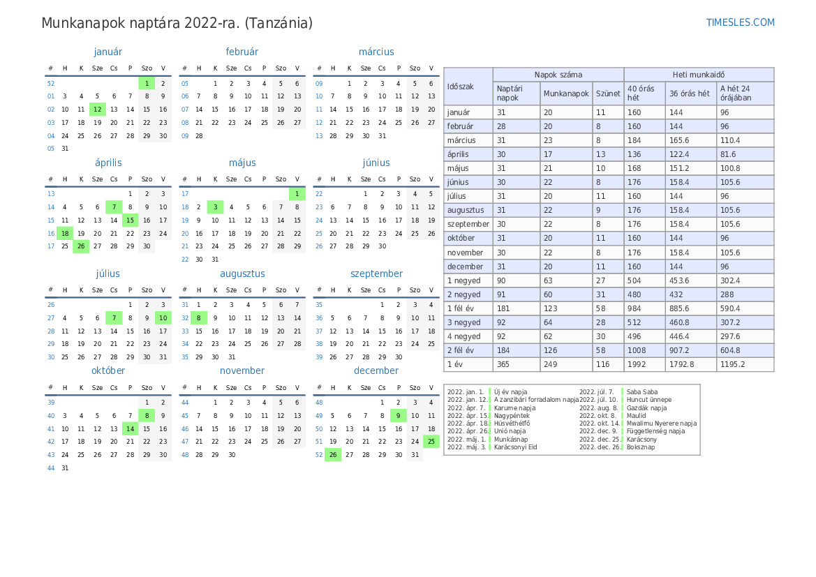The height and width of the screenshot is (577, 816).
Task: Click the 40 órás hét column header
Action: tap(645, 93)
